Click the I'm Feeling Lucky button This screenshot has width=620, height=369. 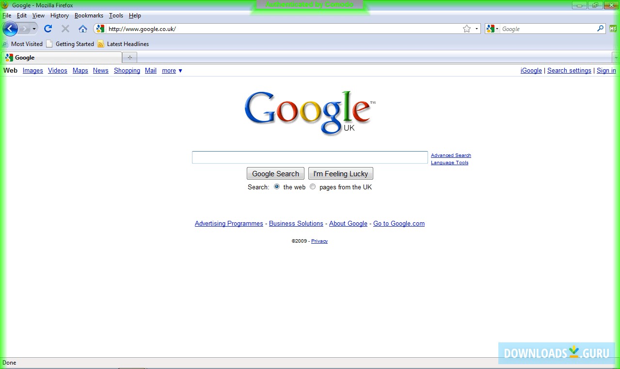pos(341,174)
